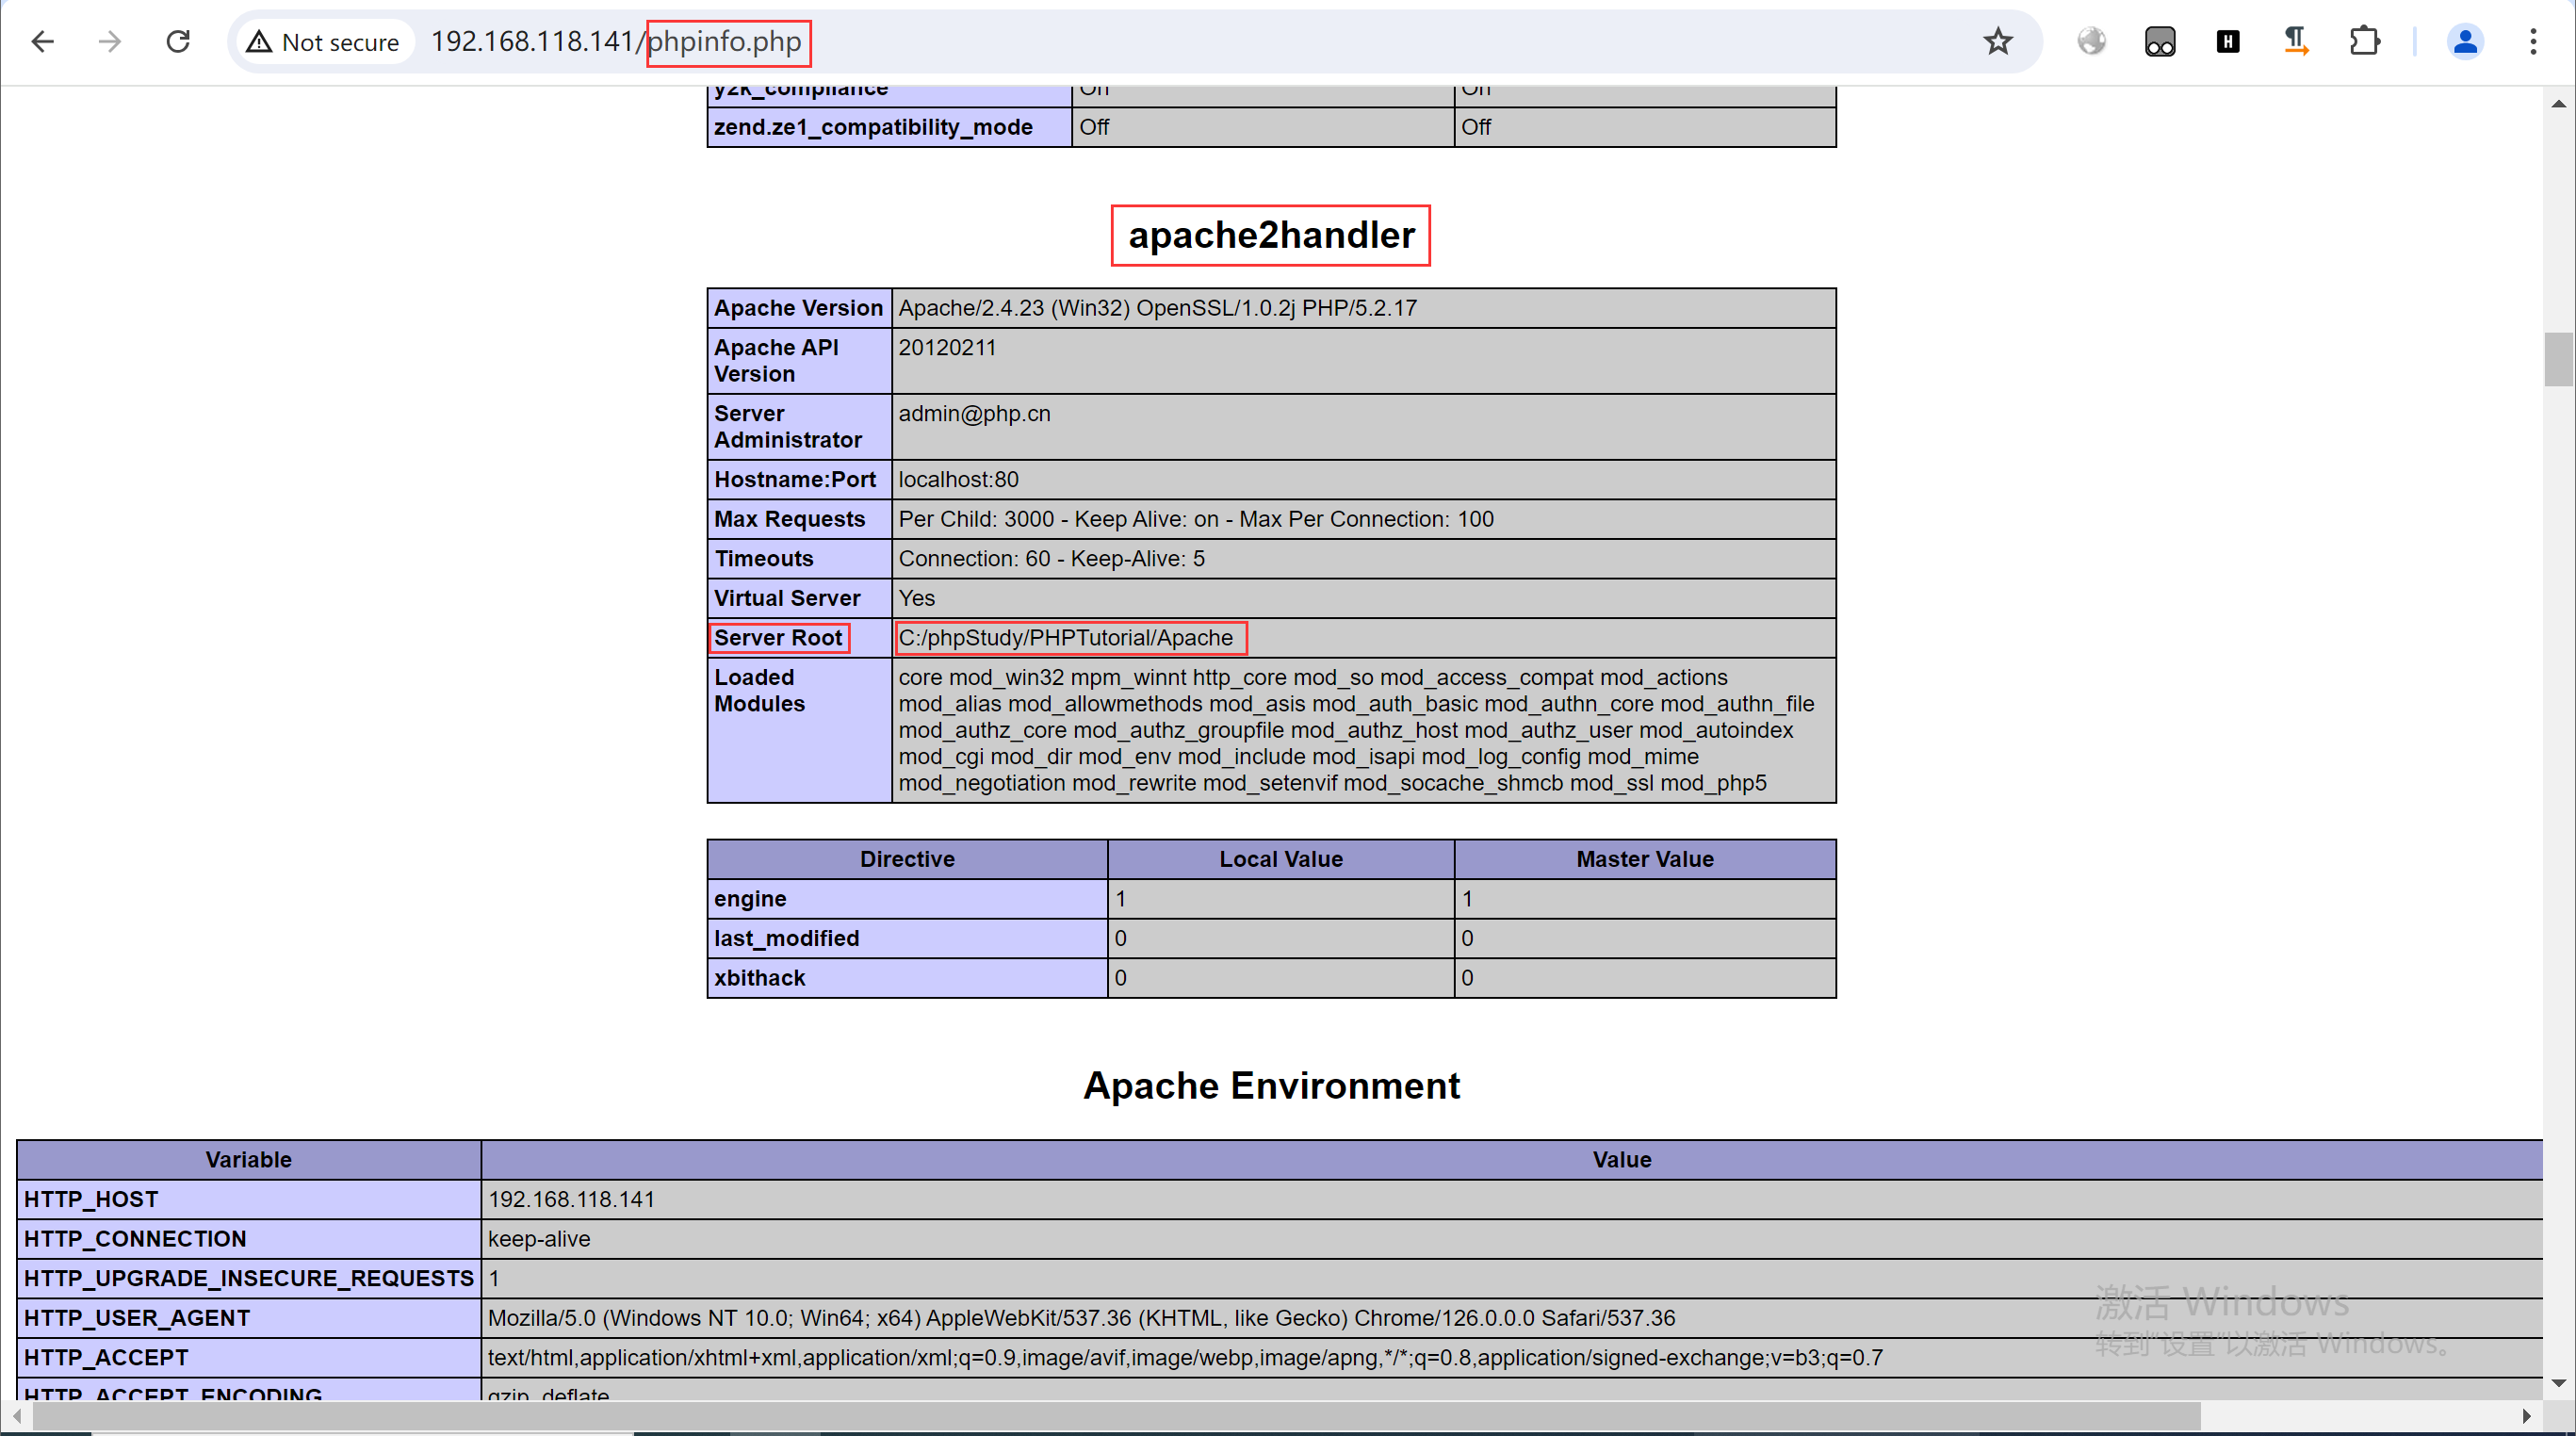This screenshot has height=1436, width=2576.
Task: Open the Chrome three-dot menu
Action: [x=2533, y=41]
